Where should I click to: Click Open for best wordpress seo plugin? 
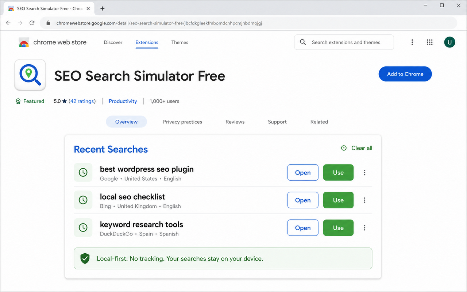pos(303,173)
